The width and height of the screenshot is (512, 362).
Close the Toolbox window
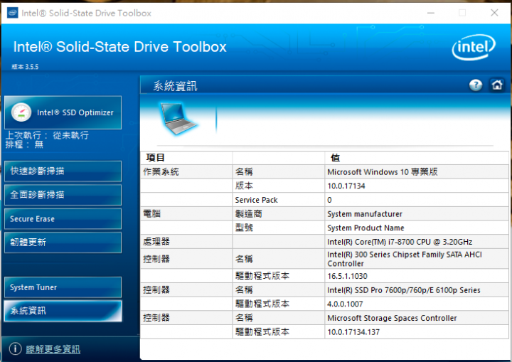(494, 13)
